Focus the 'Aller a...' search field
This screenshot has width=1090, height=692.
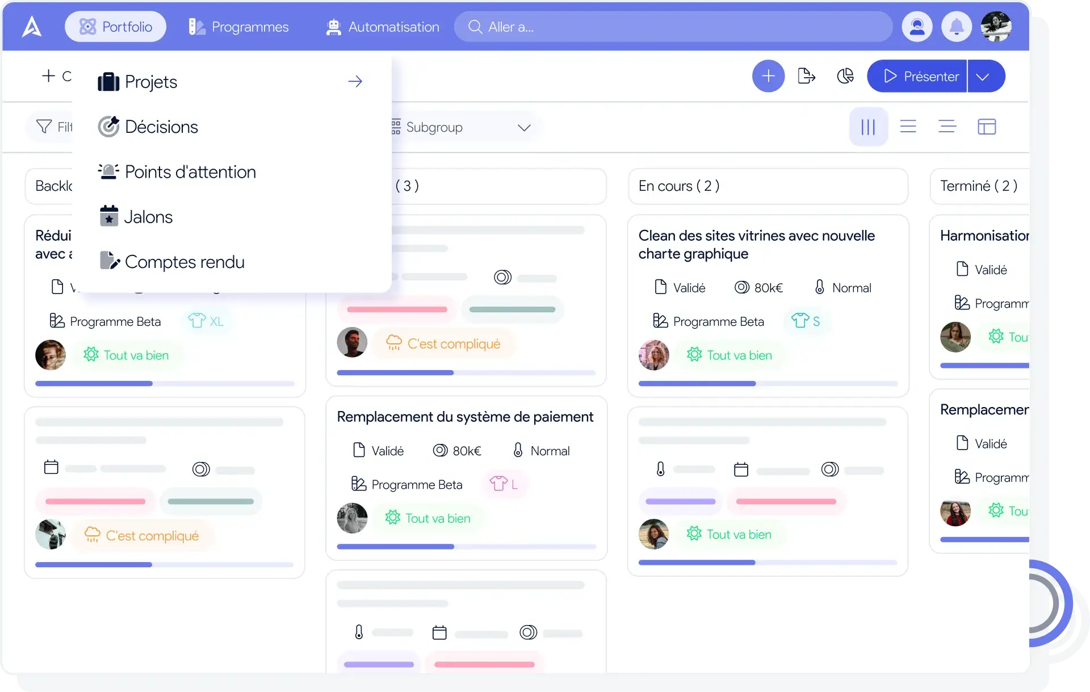click(673, 27)
